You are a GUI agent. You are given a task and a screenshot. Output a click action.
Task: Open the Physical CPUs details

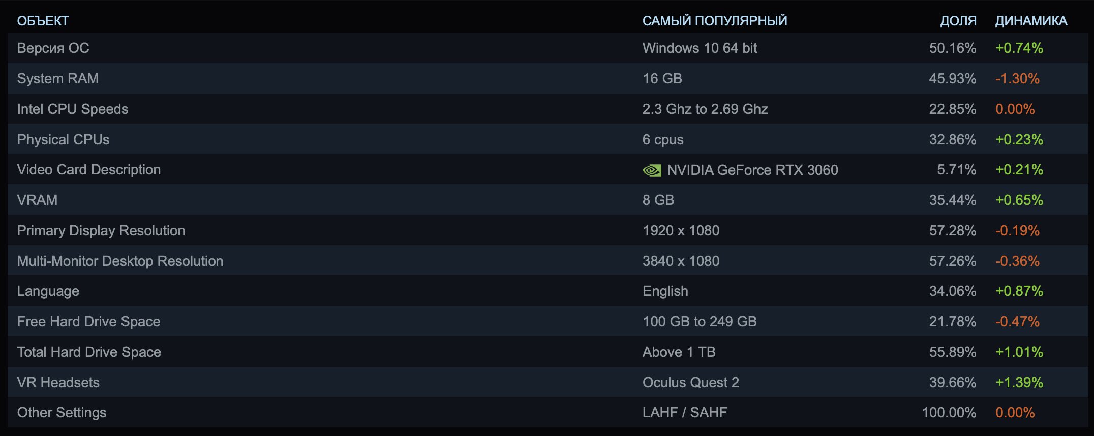pos(548,139)
